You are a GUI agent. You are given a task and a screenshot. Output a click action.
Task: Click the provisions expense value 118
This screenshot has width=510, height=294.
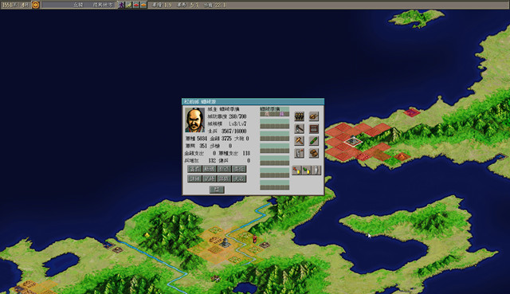point(246,153)
